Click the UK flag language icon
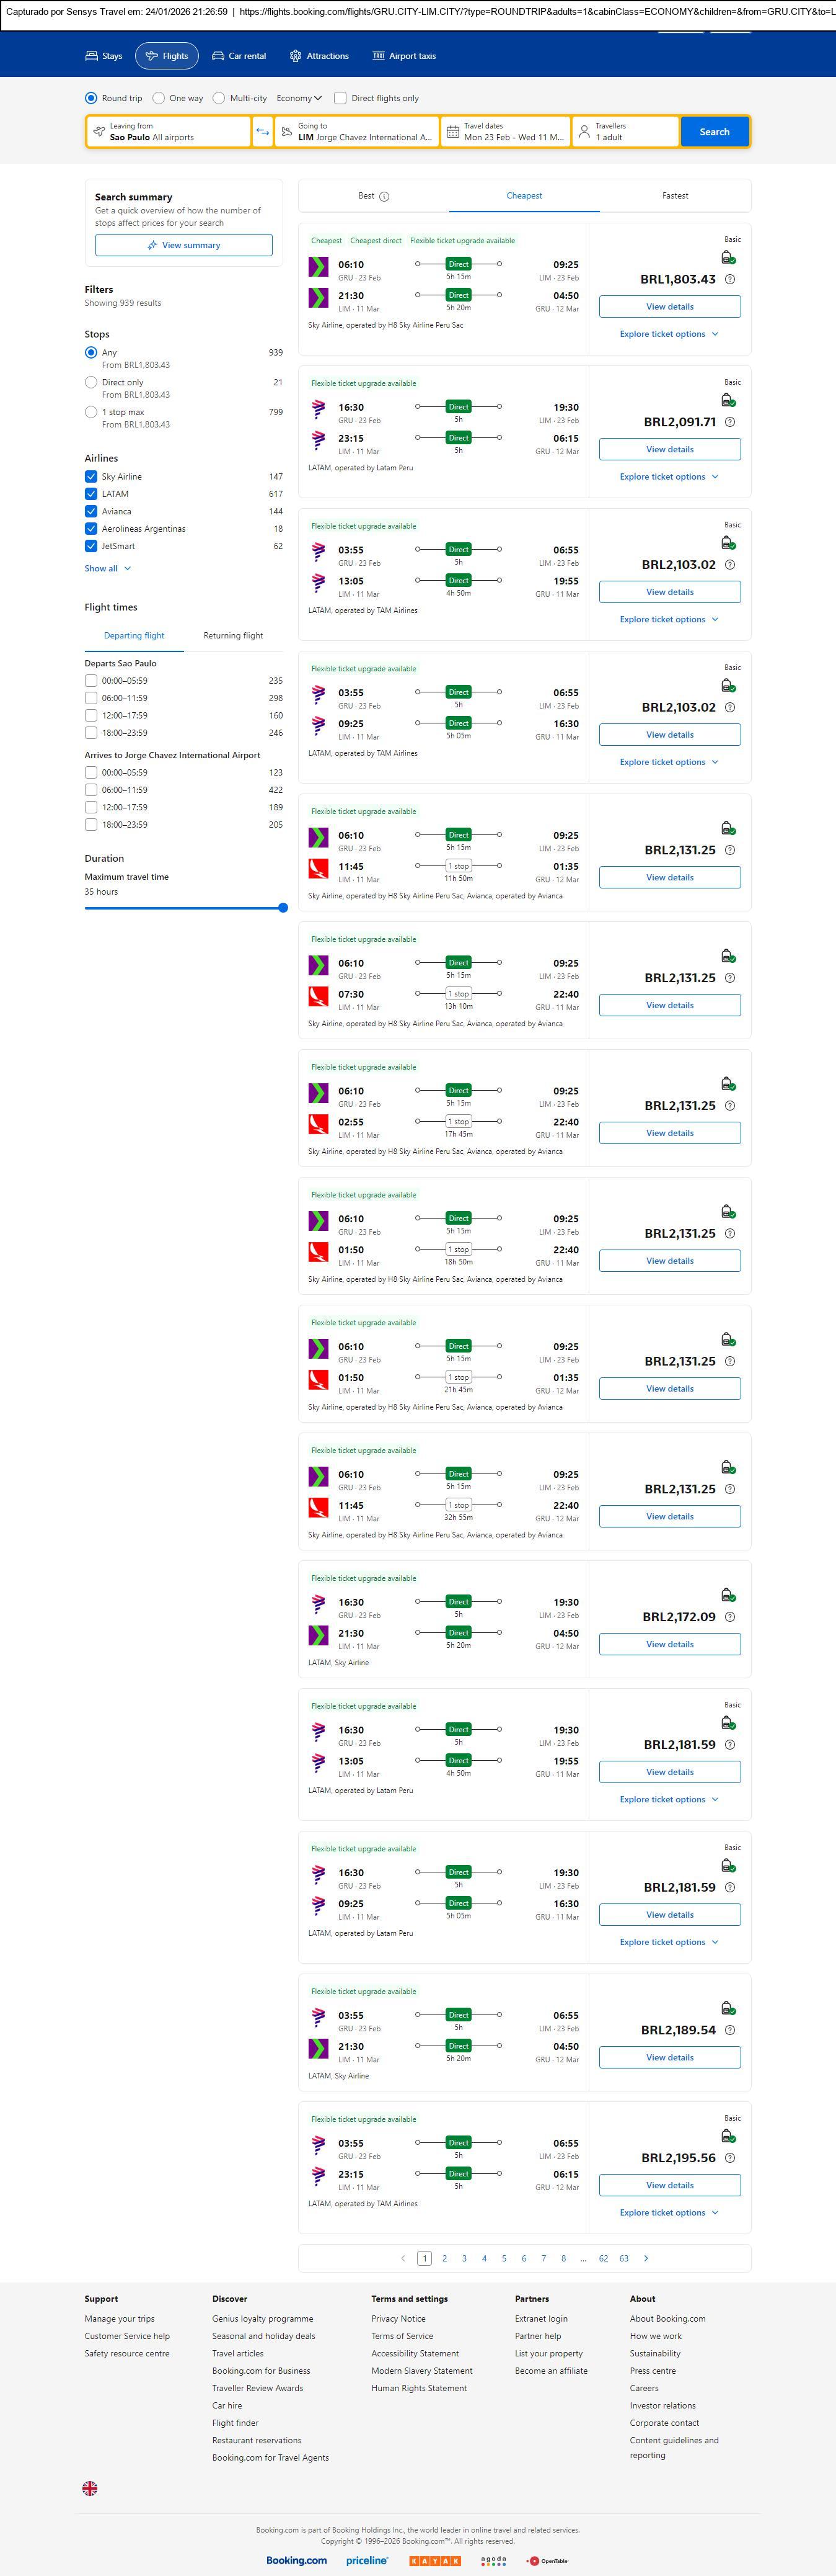Image resolution: width=836 pixels, height=2576 pixels. coord(90,2488)
